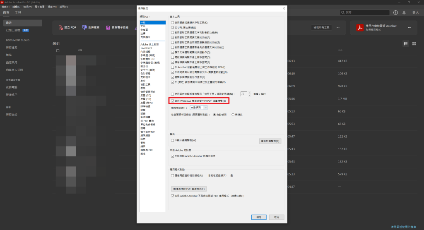Open the 觸控模式(M) dropdown
The height and width of the screenshot is (230, 424).
click(x=198, y=108)
